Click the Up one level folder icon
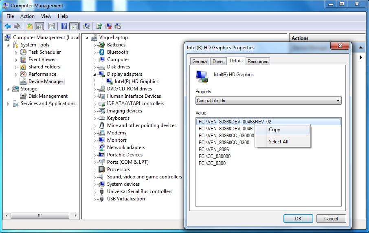Image resolution: width=369 pixels, height=233 pixels. click(29, 26)
